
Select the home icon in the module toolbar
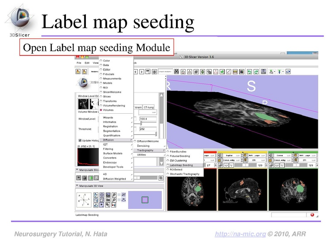click(183, 72)
